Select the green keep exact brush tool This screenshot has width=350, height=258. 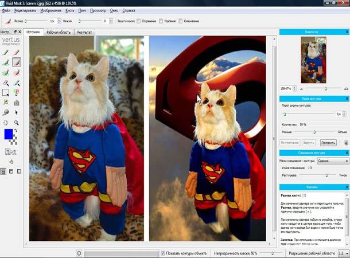tap(6, 53)
